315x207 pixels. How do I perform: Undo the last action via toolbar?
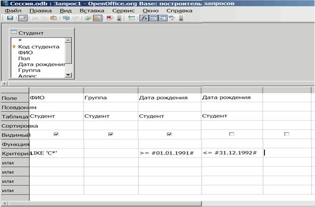pyautogui.click(x=66, y=18)
